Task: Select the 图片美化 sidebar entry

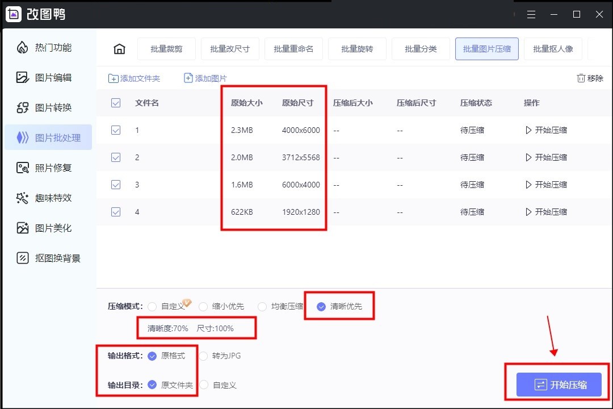Action: click(x=49, y=228)
